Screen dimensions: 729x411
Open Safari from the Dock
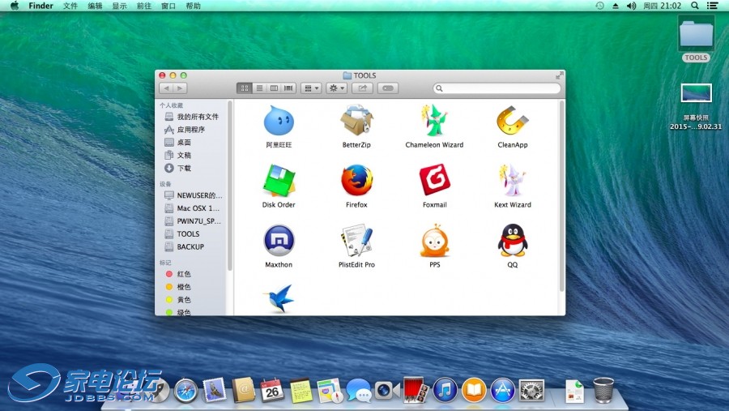pos(186,390)
